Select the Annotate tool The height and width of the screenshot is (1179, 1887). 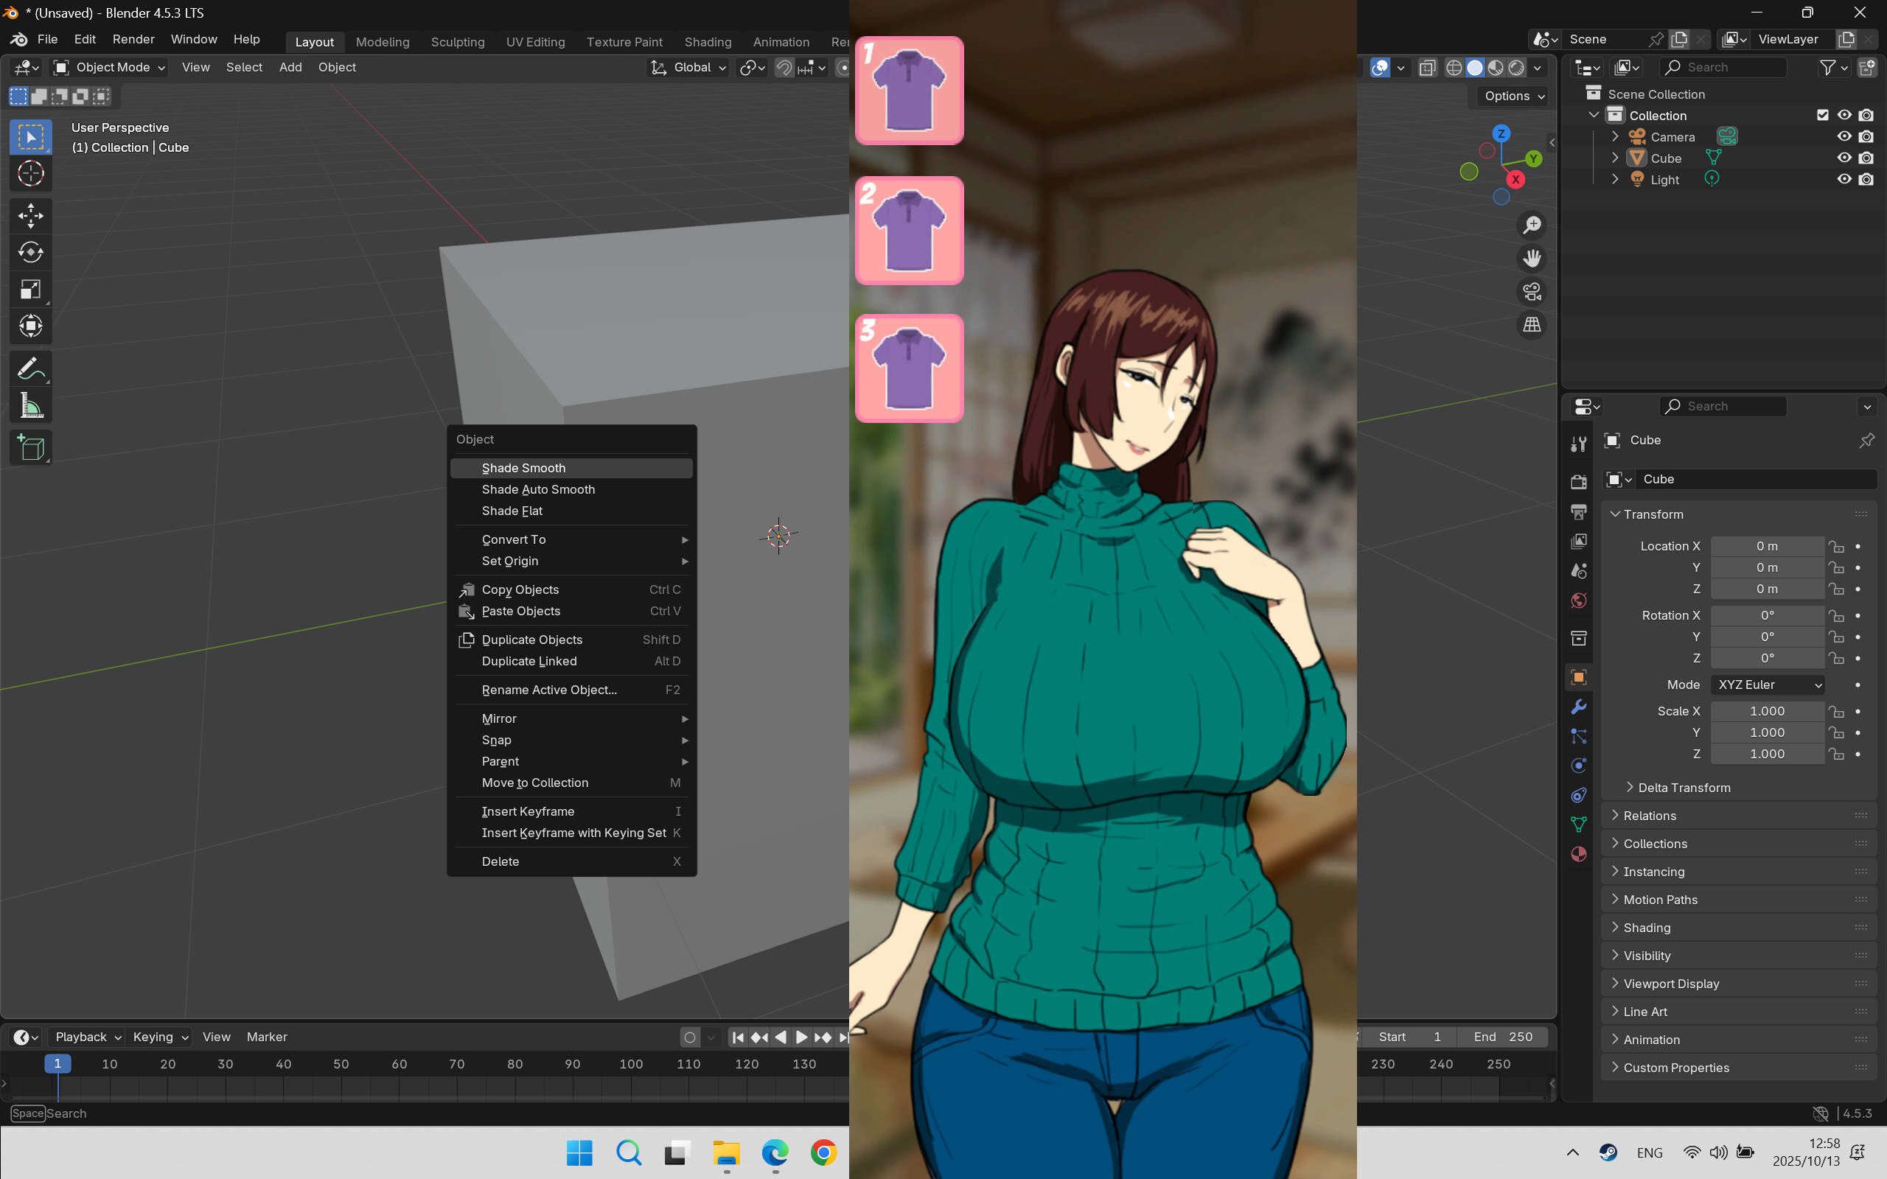pyautogui.click(x=30, y=368)
